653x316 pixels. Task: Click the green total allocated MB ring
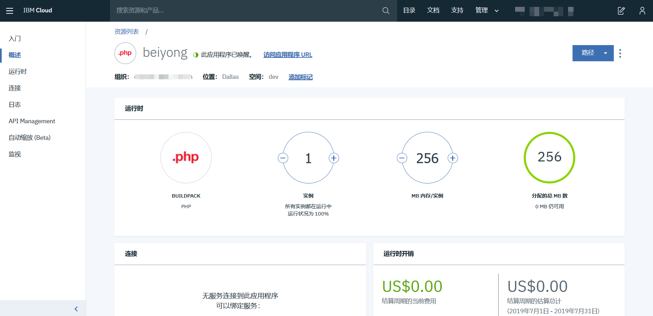(x=549, y=158)
